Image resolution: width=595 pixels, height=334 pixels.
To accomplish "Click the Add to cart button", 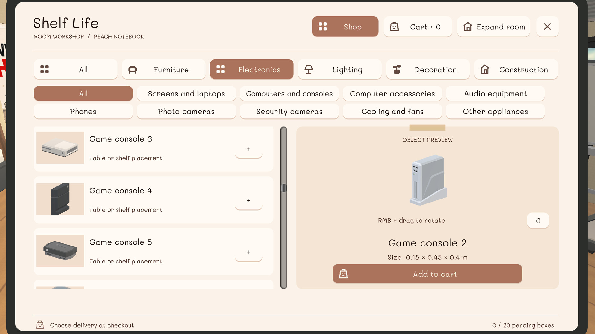I will click(427, 274).
